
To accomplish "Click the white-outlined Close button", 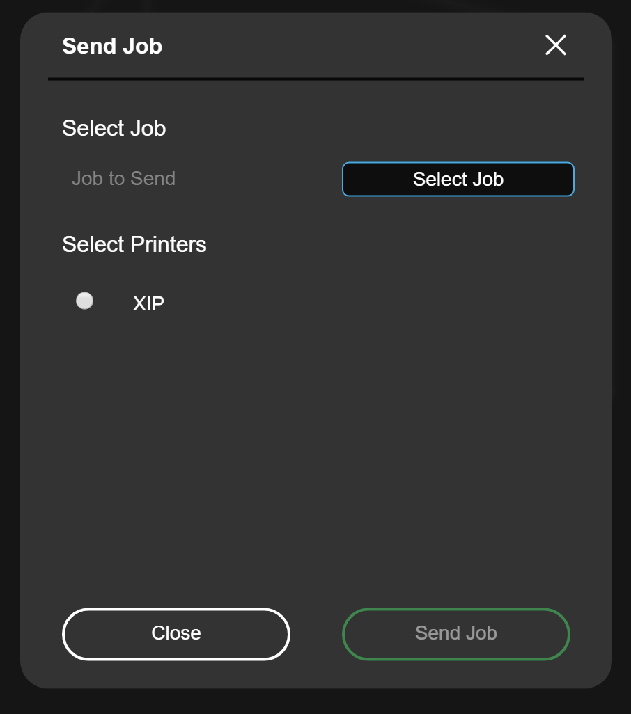I will 176,633.
